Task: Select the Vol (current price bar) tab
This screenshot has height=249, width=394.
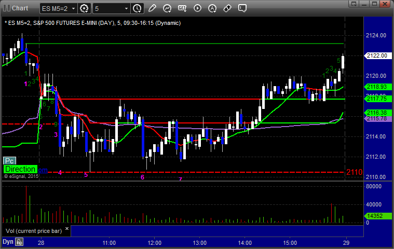Action: [x=34, y=231]
